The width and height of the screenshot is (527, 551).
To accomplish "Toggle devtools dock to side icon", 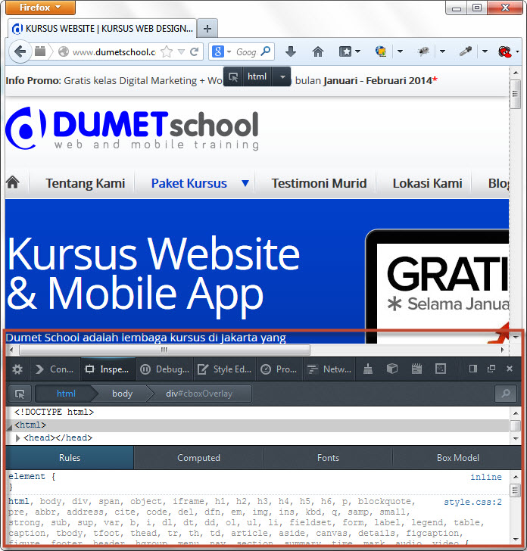I will (473, 369).
